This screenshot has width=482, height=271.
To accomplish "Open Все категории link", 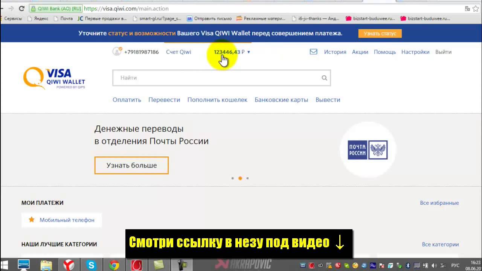I will [440, 244].
